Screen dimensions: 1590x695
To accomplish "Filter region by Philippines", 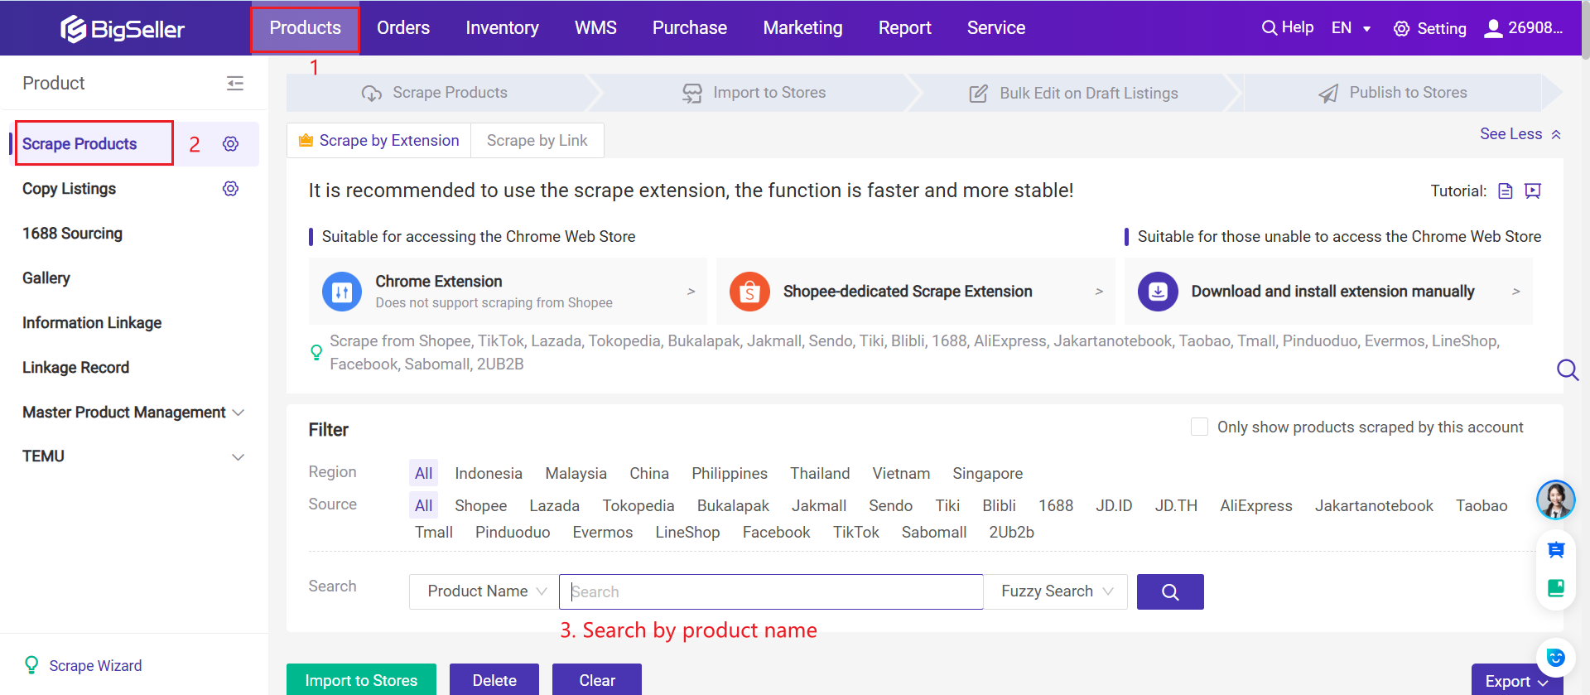I will [x=730, y=473].
